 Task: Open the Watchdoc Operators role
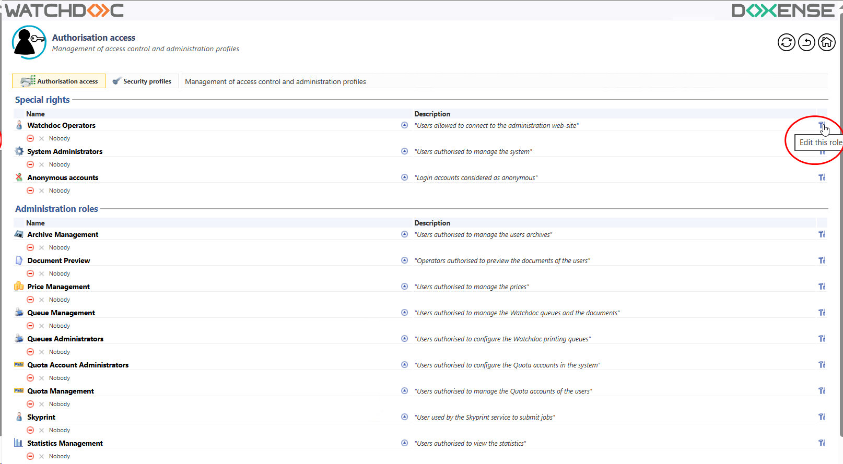pyautogui.click(x=61, y=126)
